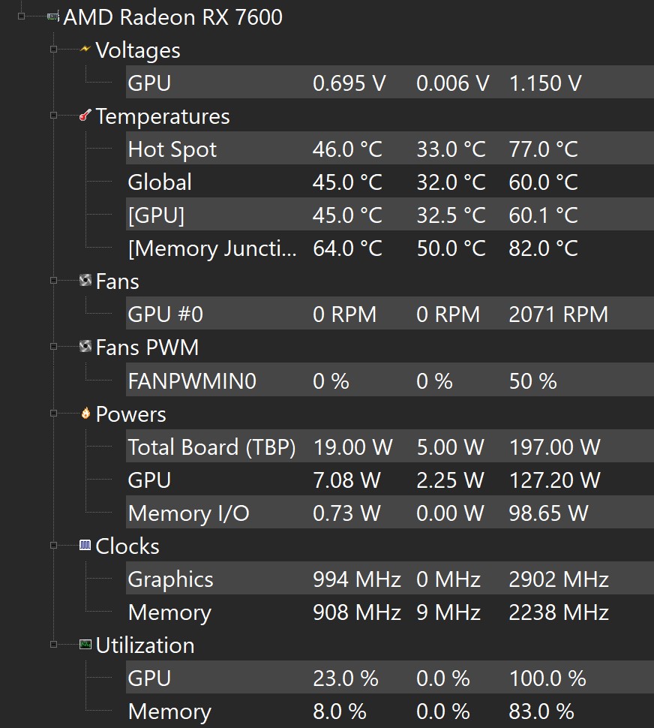This screenshot has height=728, width=654.
Task: Select the Graphics clock row
Action: tap(170, 579)
